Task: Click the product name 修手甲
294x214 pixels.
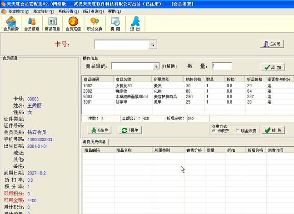Action: (121, 102)
